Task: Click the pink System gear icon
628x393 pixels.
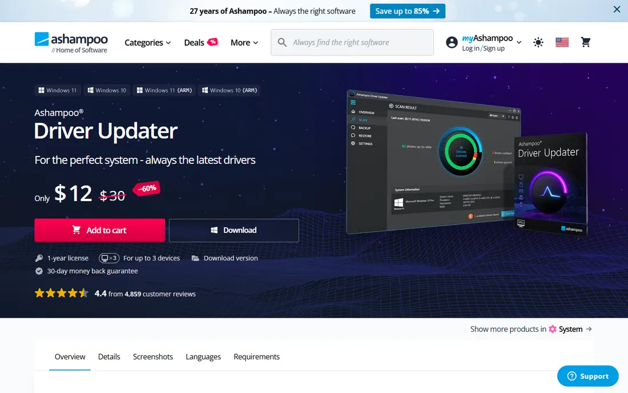Action: click(552, 329)
